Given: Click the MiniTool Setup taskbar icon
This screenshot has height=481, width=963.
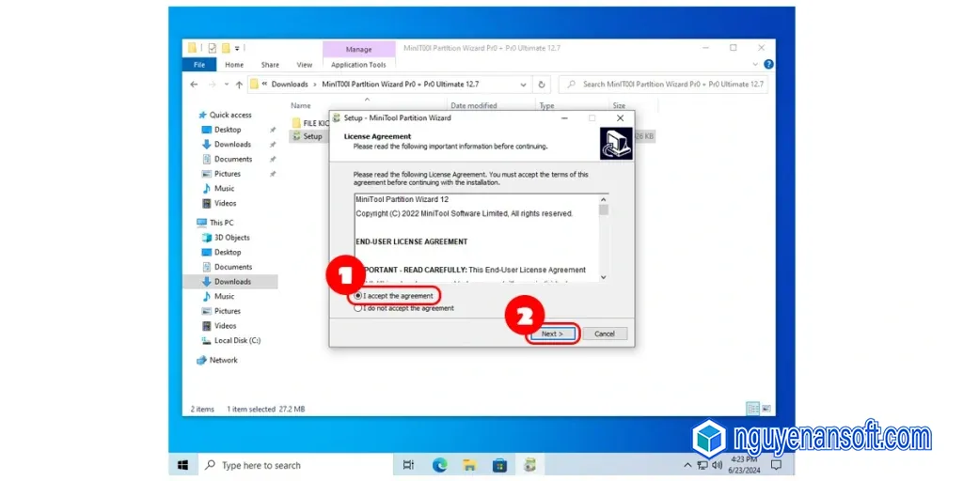Looking at the screenshot, I should coord(529,465).
